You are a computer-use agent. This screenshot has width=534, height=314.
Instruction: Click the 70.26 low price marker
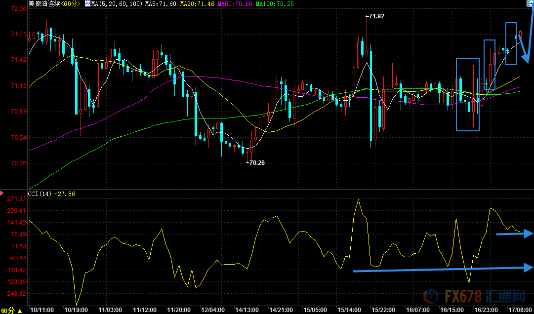(256, 162)
